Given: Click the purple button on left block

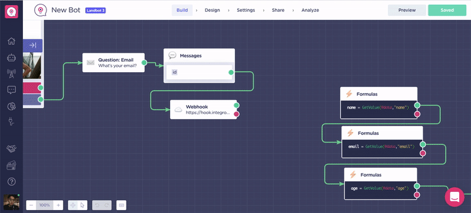Looking at the screenshot, I should point(32,100).
